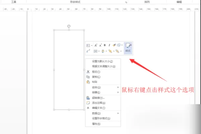Screen dimensions: 201x134
Task: Click the left-middle selection handle of rectangle
Action: (x=54, y=70)
